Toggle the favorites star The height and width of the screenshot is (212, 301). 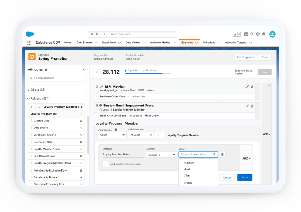[x=235, y=34]
